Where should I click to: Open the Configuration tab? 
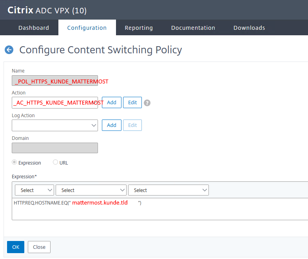point(87,28)
